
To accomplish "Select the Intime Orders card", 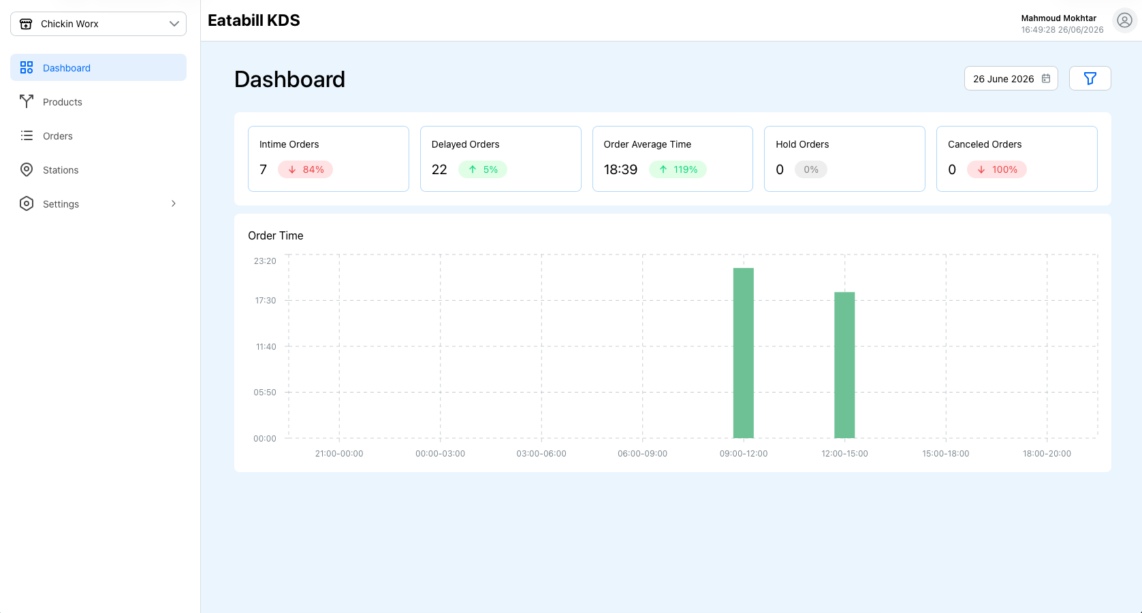I will tap(328, 159).
